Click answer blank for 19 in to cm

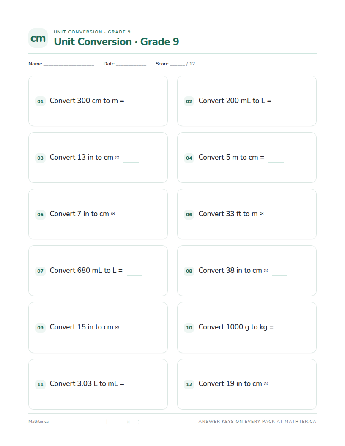(x=280, y=388)
